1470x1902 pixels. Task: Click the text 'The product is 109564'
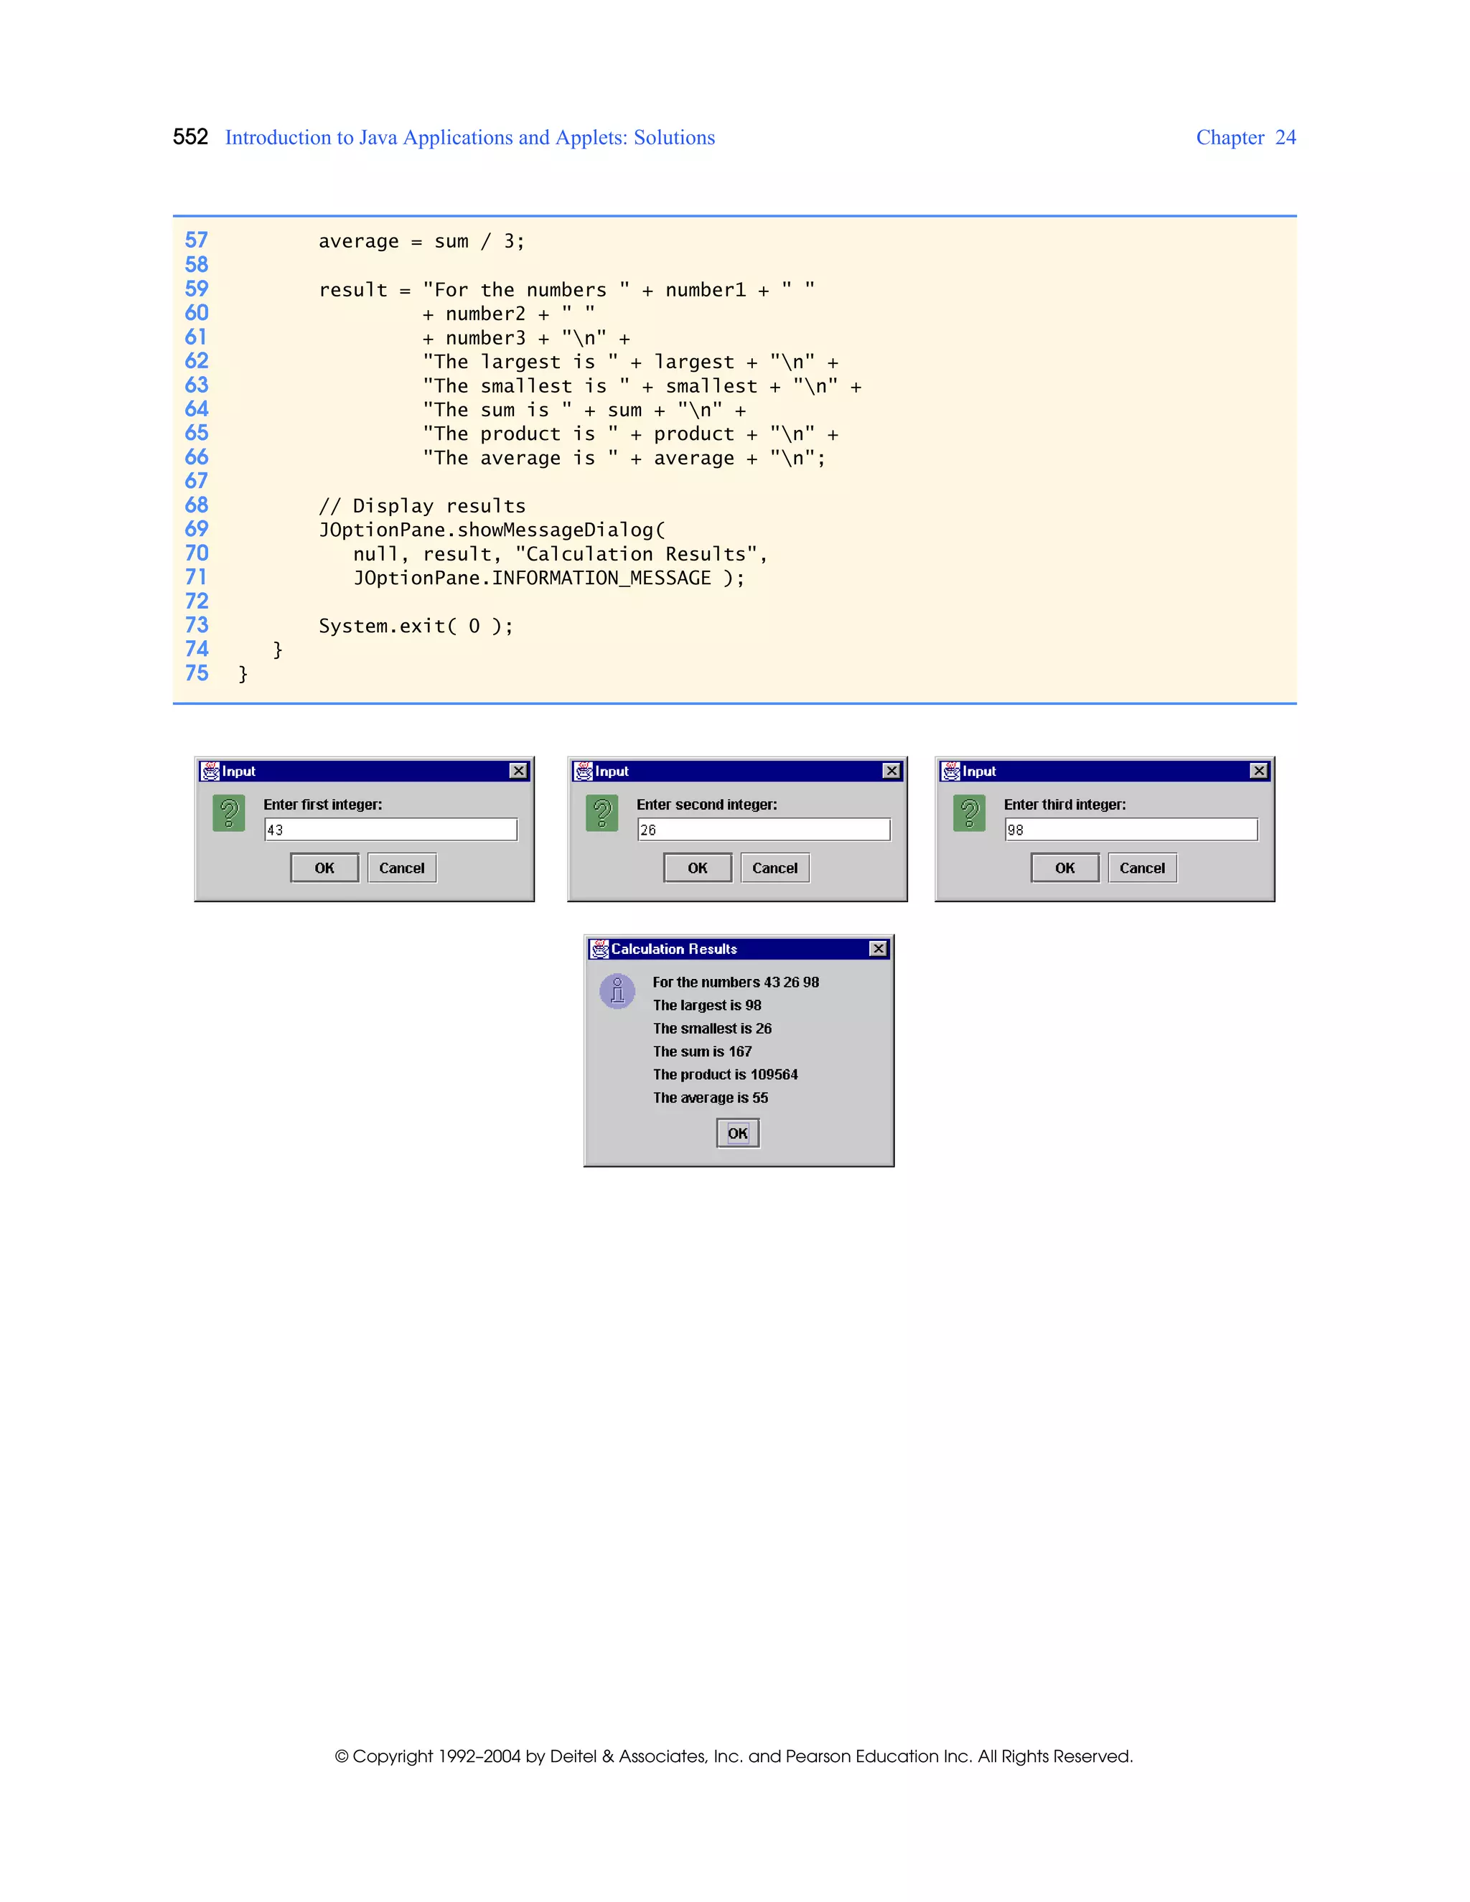point(726,1074)
